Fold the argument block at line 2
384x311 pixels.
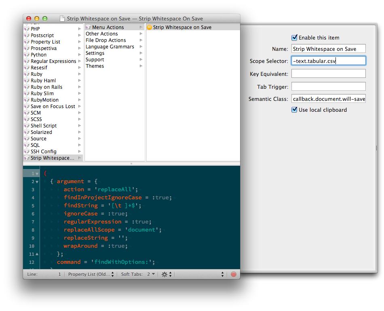coord(37,182)
